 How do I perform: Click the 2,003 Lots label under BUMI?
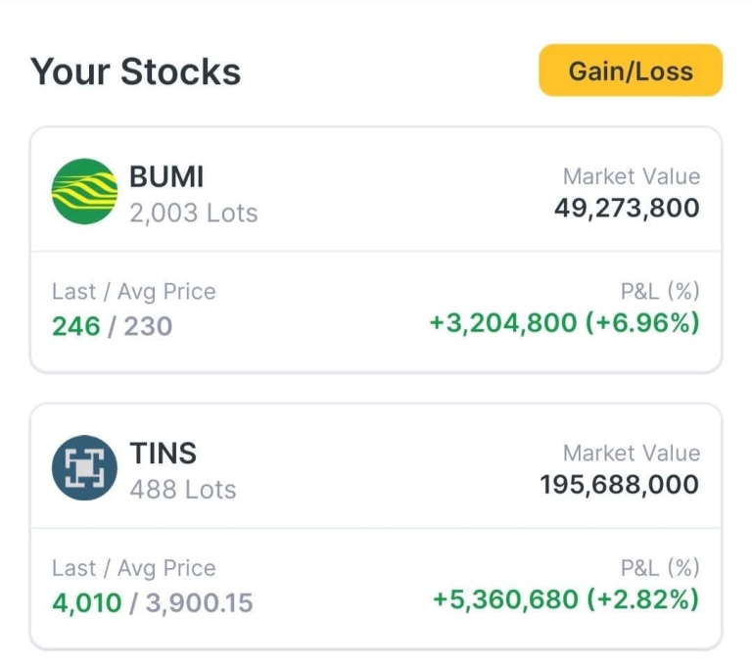point(193,213)
